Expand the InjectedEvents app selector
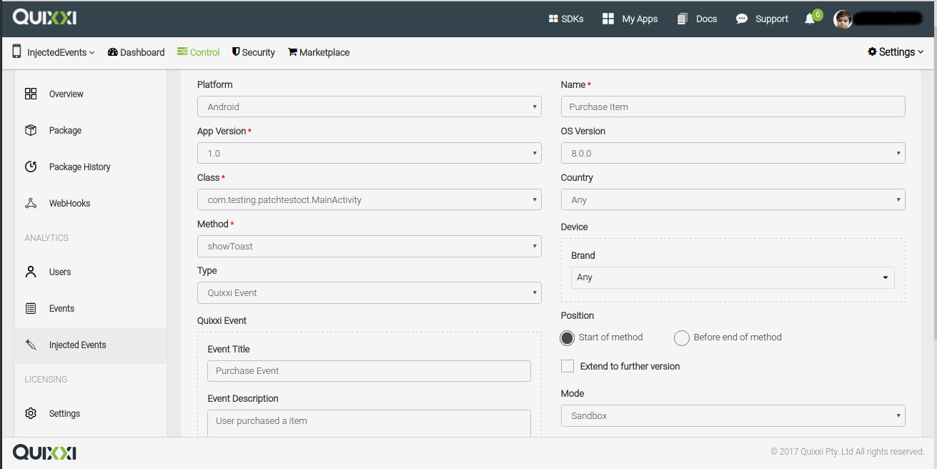 tap(61, 52)
